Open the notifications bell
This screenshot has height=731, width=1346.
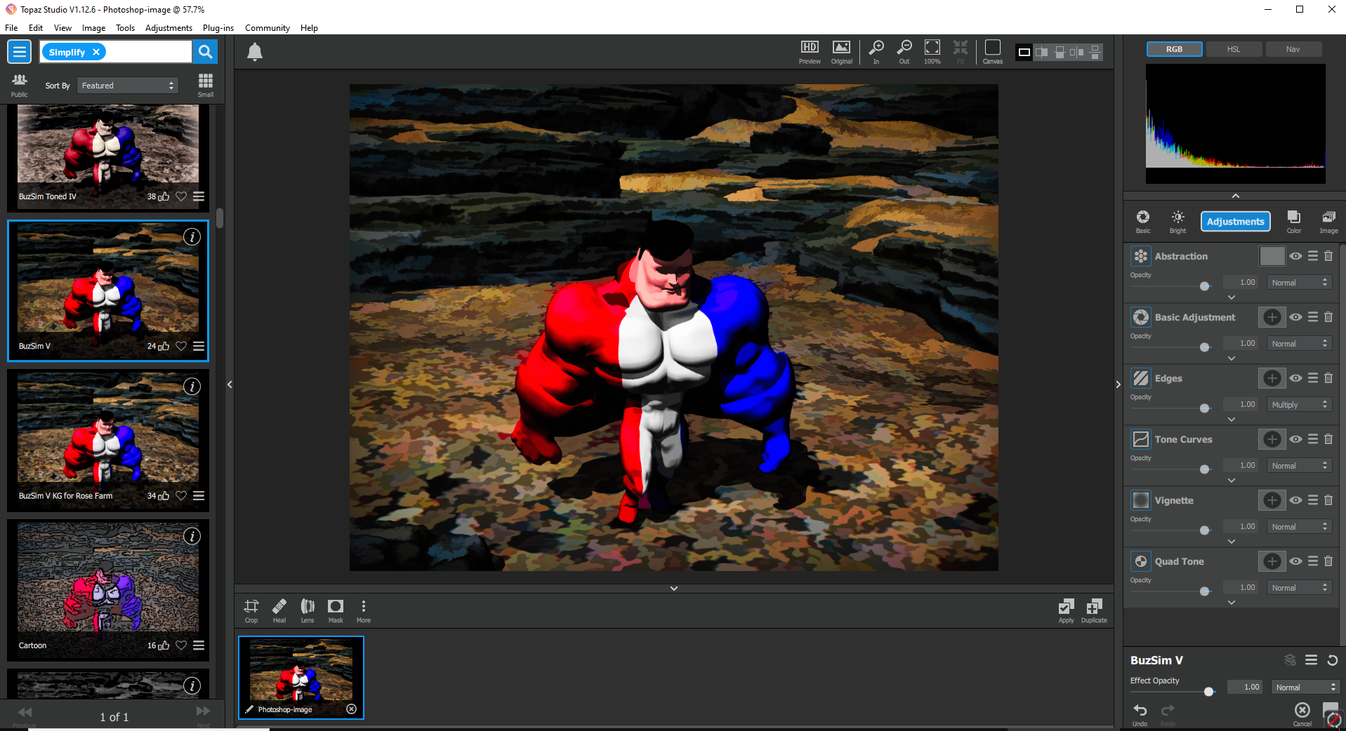coord(255,53)
